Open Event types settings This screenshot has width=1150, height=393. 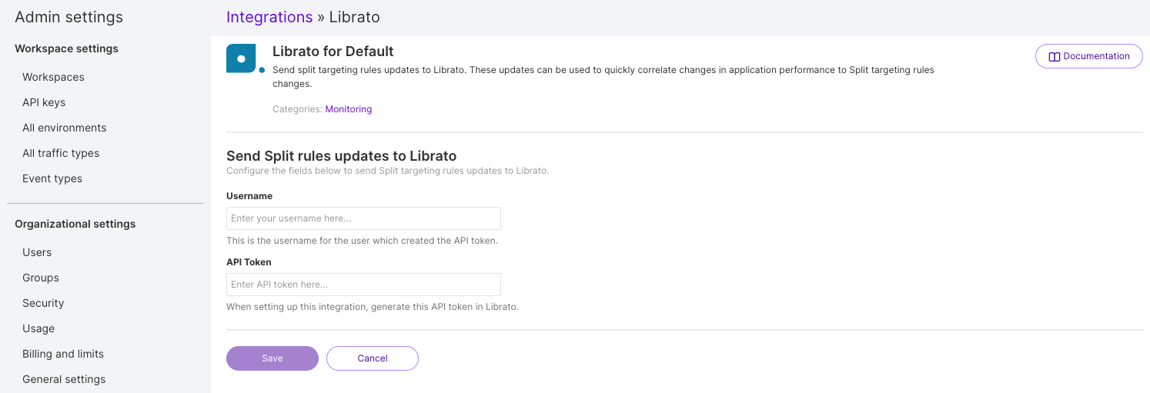52,178
